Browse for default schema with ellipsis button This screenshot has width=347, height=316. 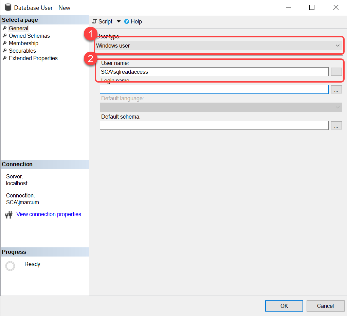coord(336,125)
